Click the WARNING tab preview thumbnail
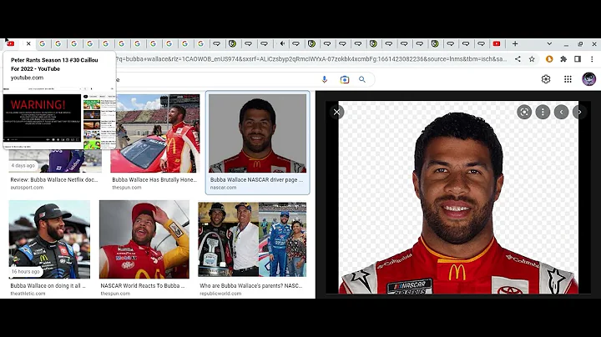601x337 pixels. pyautogui.click(x=59, y=118)
